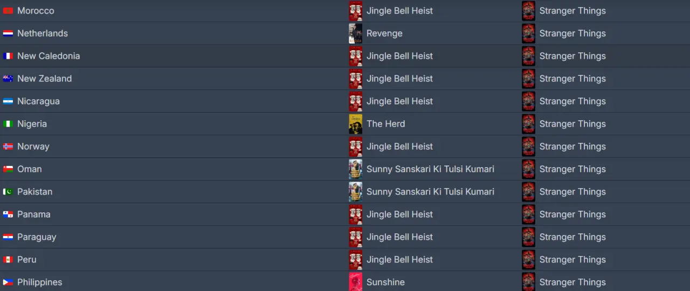Open the Revenge poster thumbnail
The image size is (690, 291).
(x=355, y=33)
